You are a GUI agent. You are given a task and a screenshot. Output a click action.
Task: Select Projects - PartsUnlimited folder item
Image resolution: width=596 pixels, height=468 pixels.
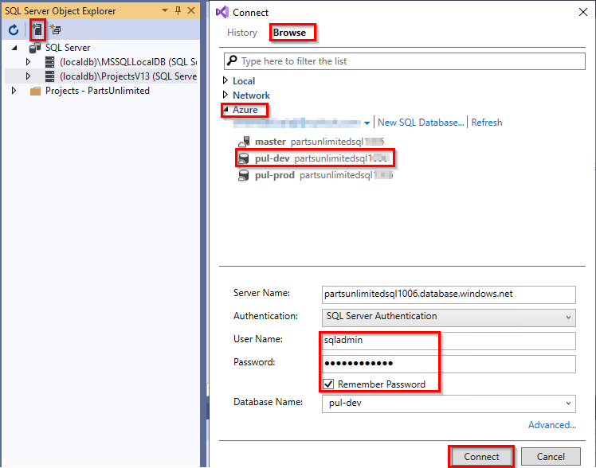coord(97,91)
